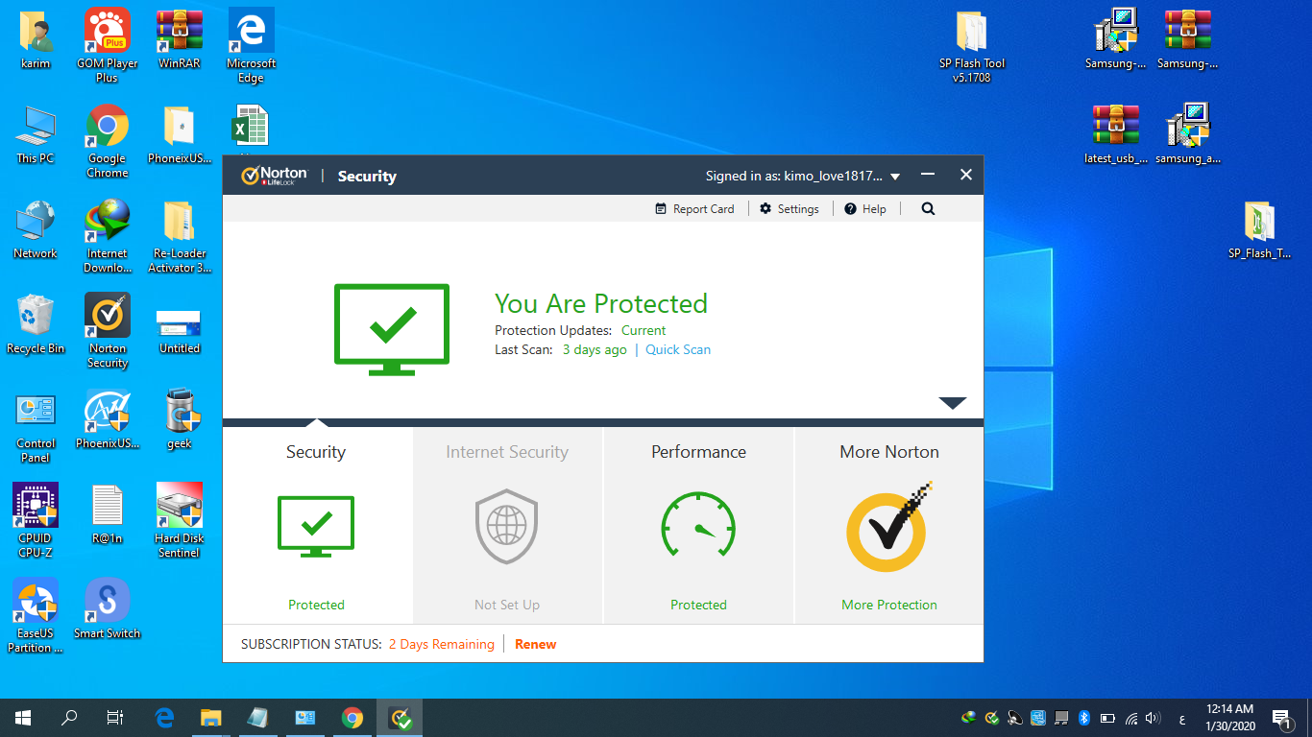Click the input language indicator in the tray

pos(1182,718)
